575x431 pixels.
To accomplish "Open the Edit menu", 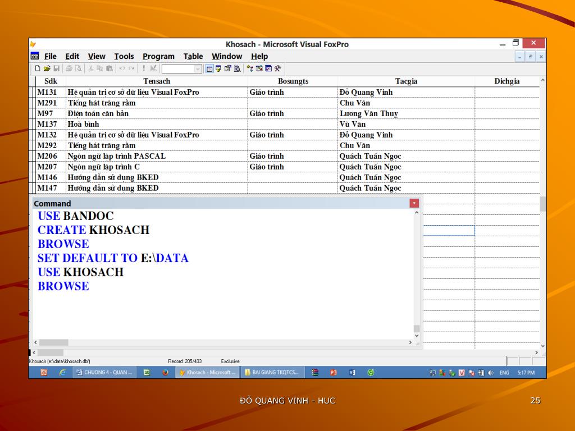I will click(x=72, y=57).
